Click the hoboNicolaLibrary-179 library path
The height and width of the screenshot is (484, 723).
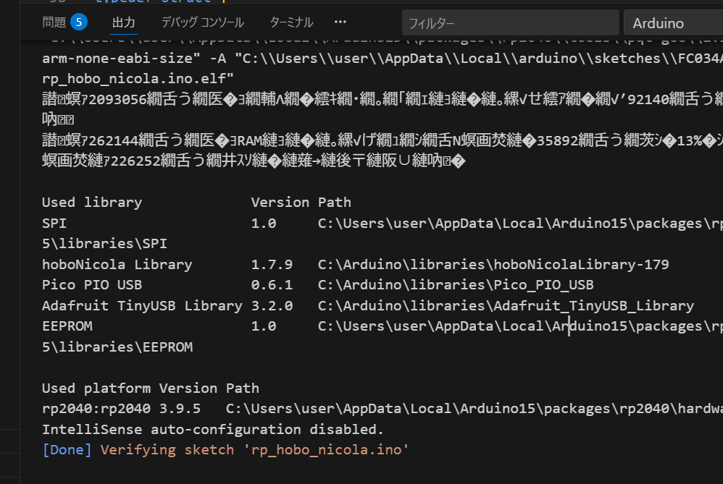click(493, 264)
